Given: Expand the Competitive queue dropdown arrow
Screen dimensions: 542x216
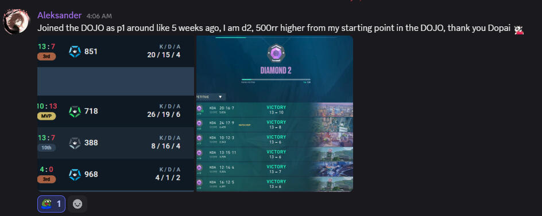Looking at the screenshot, I should coord(220,97).
